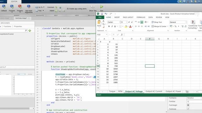The width and height of the screenshot is (202, 113).
Task: Click the Property insert icon
Action: (x=20, y=7)
